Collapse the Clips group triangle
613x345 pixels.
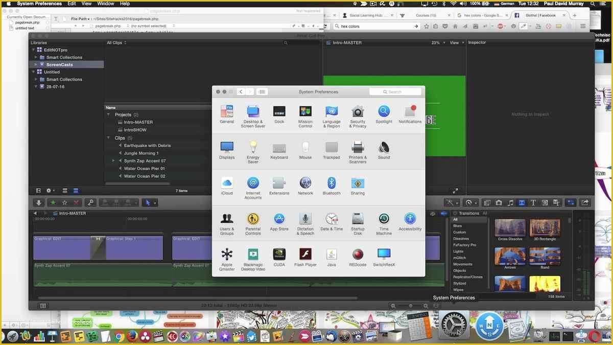pos(109,137)
